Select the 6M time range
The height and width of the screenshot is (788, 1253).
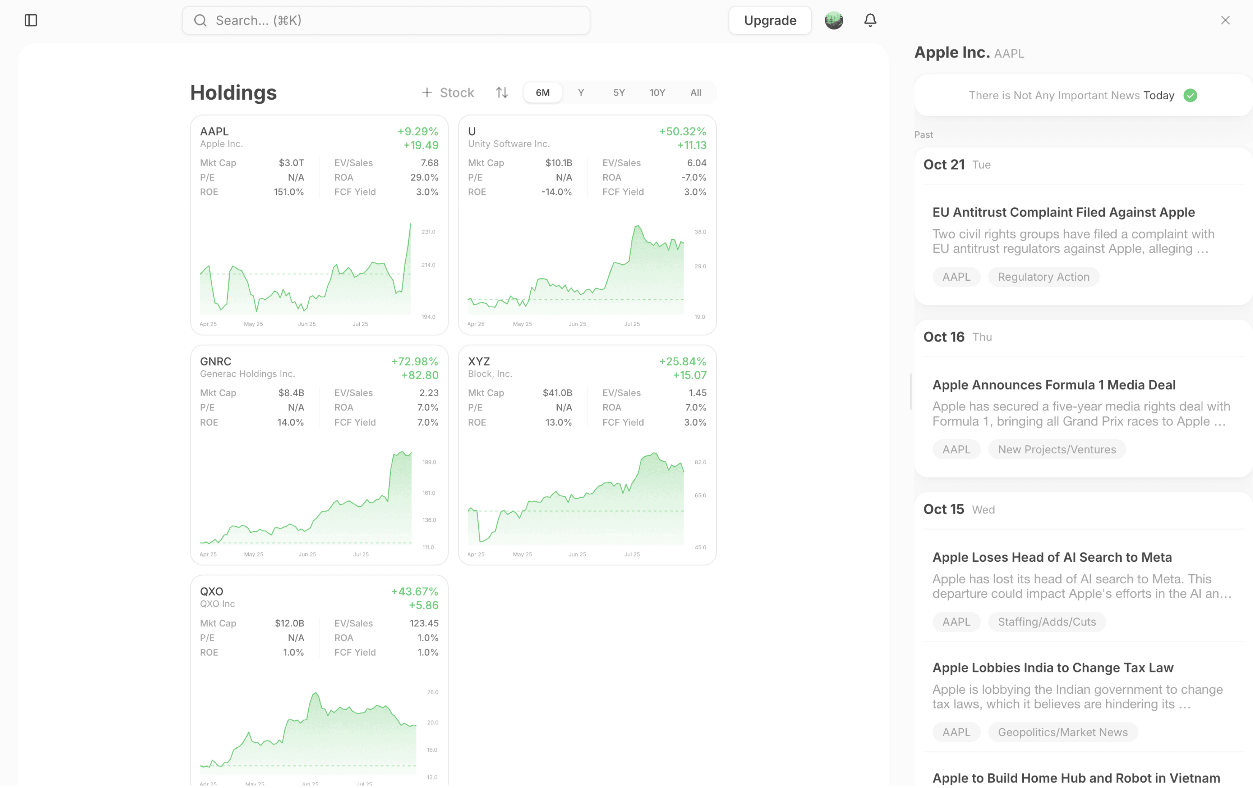(542, 93)
